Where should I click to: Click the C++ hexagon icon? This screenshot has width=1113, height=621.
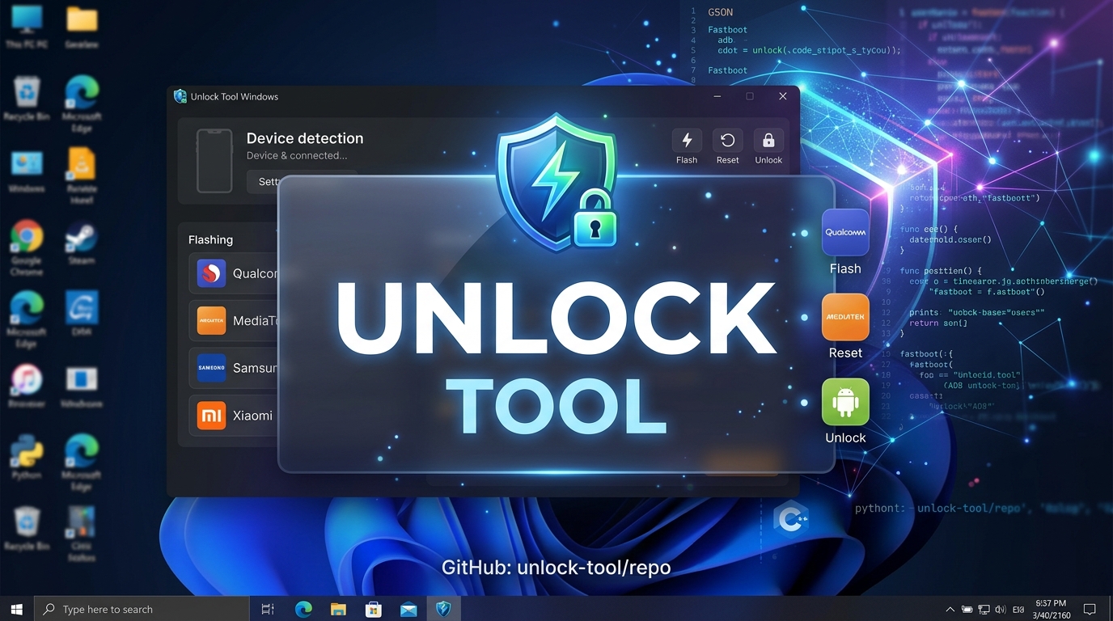point(789,519)
